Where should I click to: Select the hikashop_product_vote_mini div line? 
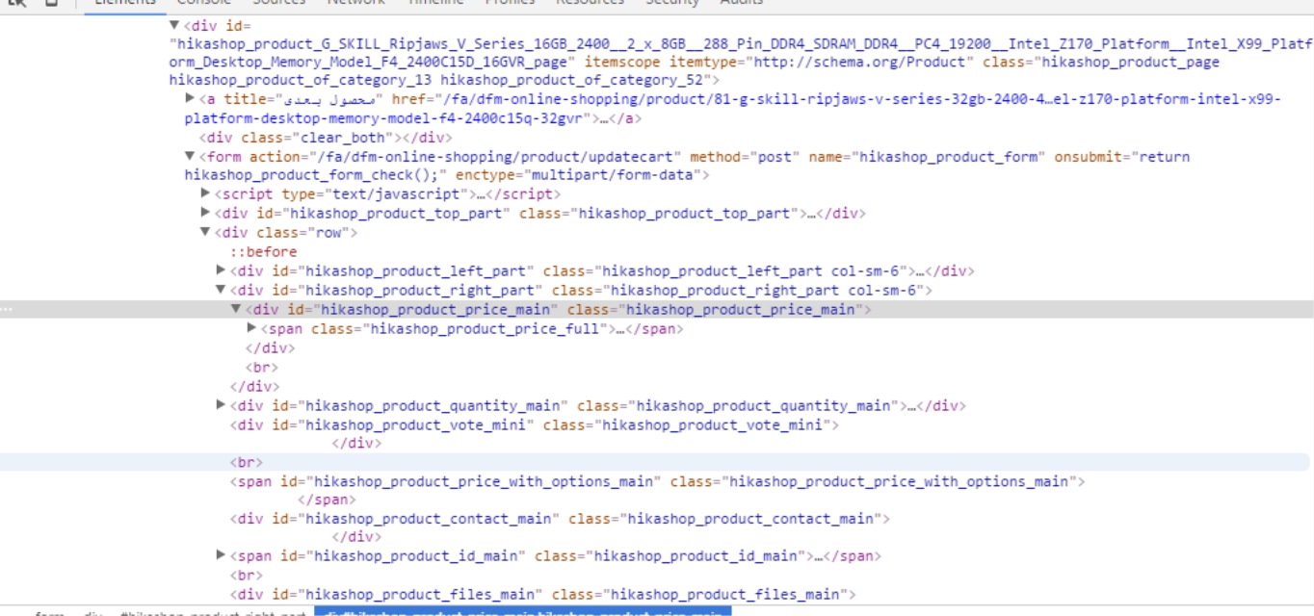coord(535,424)
